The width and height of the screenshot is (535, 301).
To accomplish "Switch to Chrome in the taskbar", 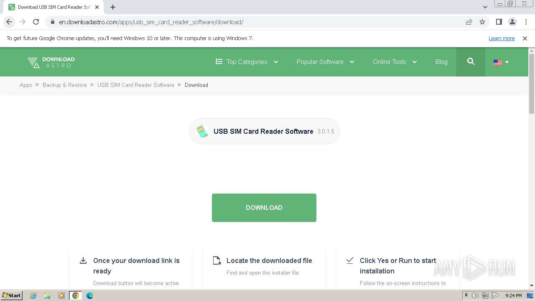I will (76, 296).
